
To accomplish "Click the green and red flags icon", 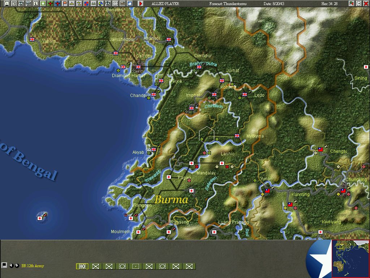I will coord(351,4).
